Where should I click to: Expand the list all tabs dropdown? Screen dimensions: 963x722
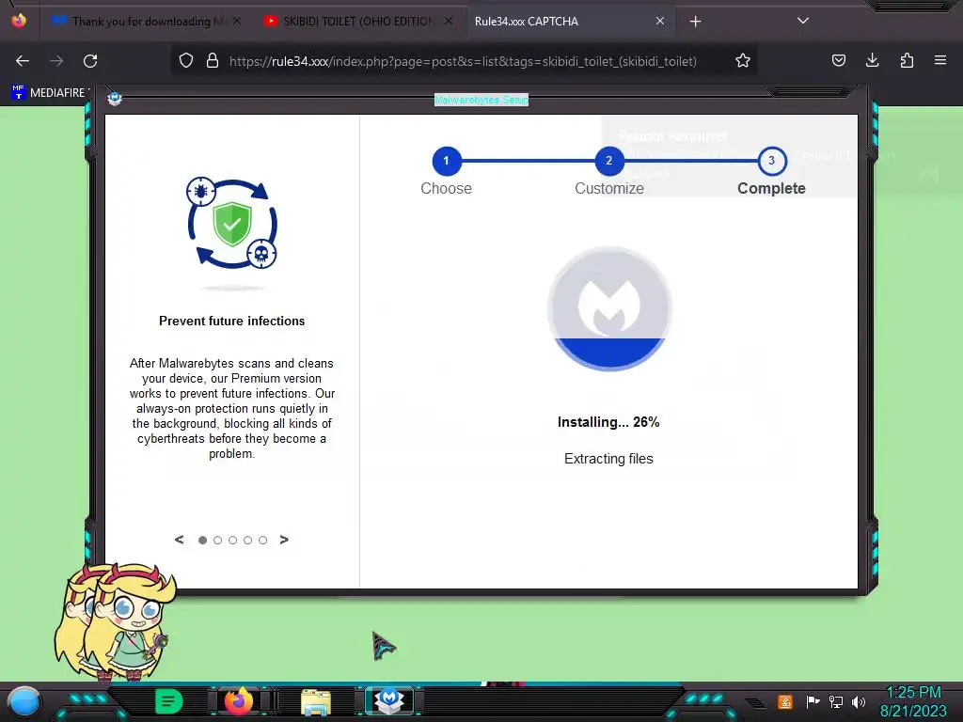point(803,21)
